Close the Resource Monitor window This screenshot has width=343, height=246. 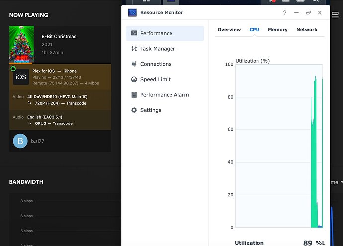pyautogui.click(x=320, y=13)
